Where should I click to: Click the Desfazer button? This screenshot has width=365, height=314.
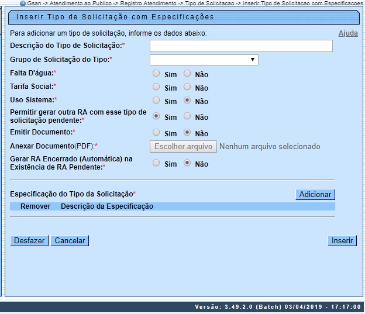tap(29, 240)
